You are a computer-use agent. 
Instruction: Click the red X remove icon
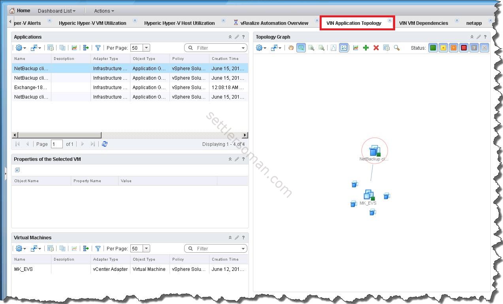coord(376,48)
